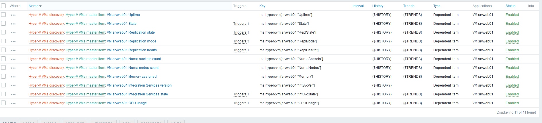The image size is (542, 123).
Task: Toggle Enabled status of Integration Services version
Action: click(x=512, y=85)
